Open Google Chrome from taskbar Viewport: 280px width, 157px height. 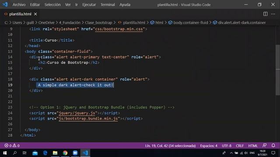[x=65, y=153]
